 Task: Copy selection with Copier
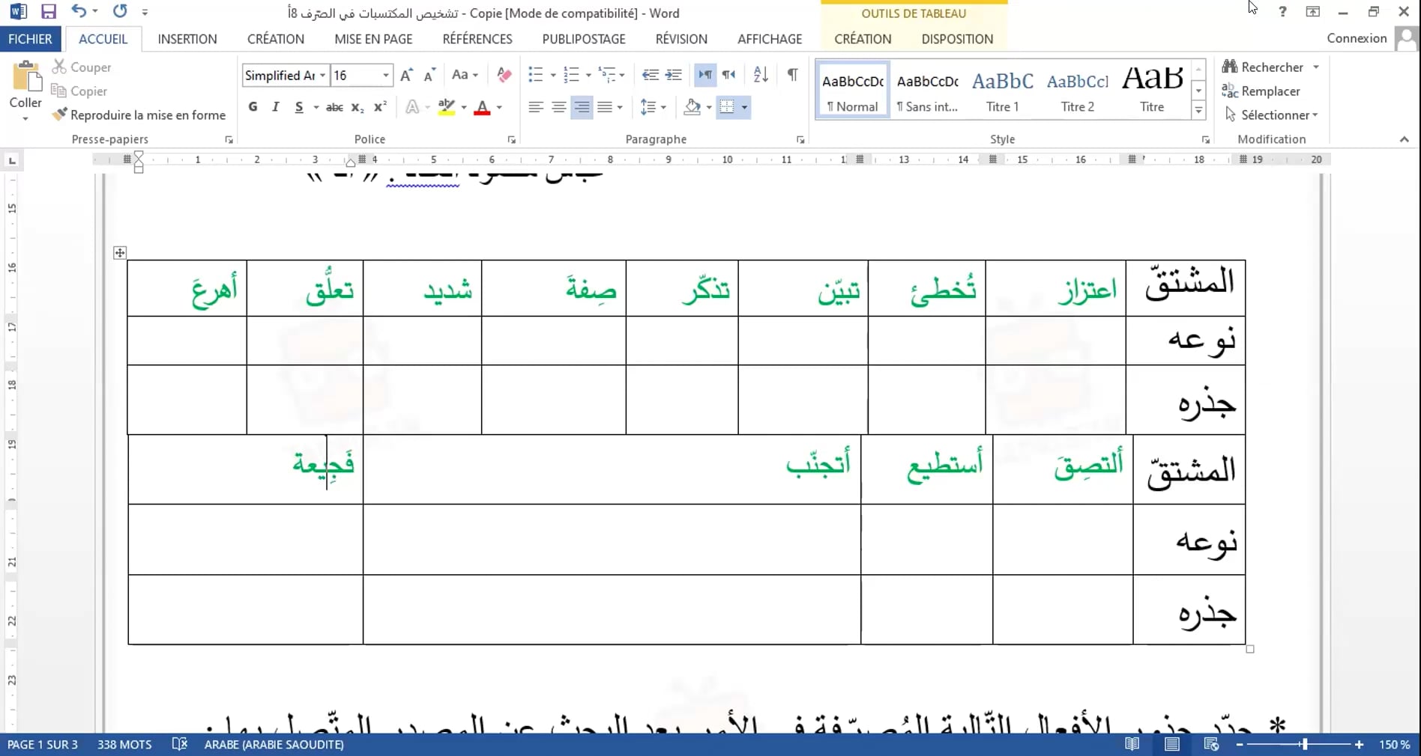[x=79, y=91]
